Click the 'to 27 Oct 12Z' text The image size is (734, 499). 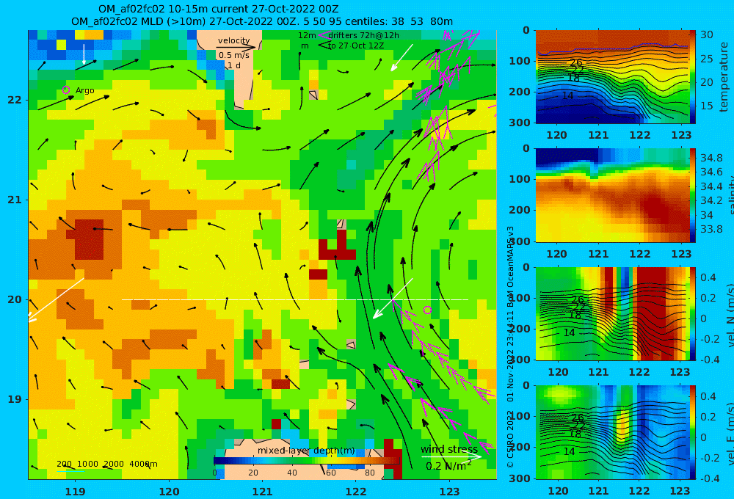(x=356, y=46)
